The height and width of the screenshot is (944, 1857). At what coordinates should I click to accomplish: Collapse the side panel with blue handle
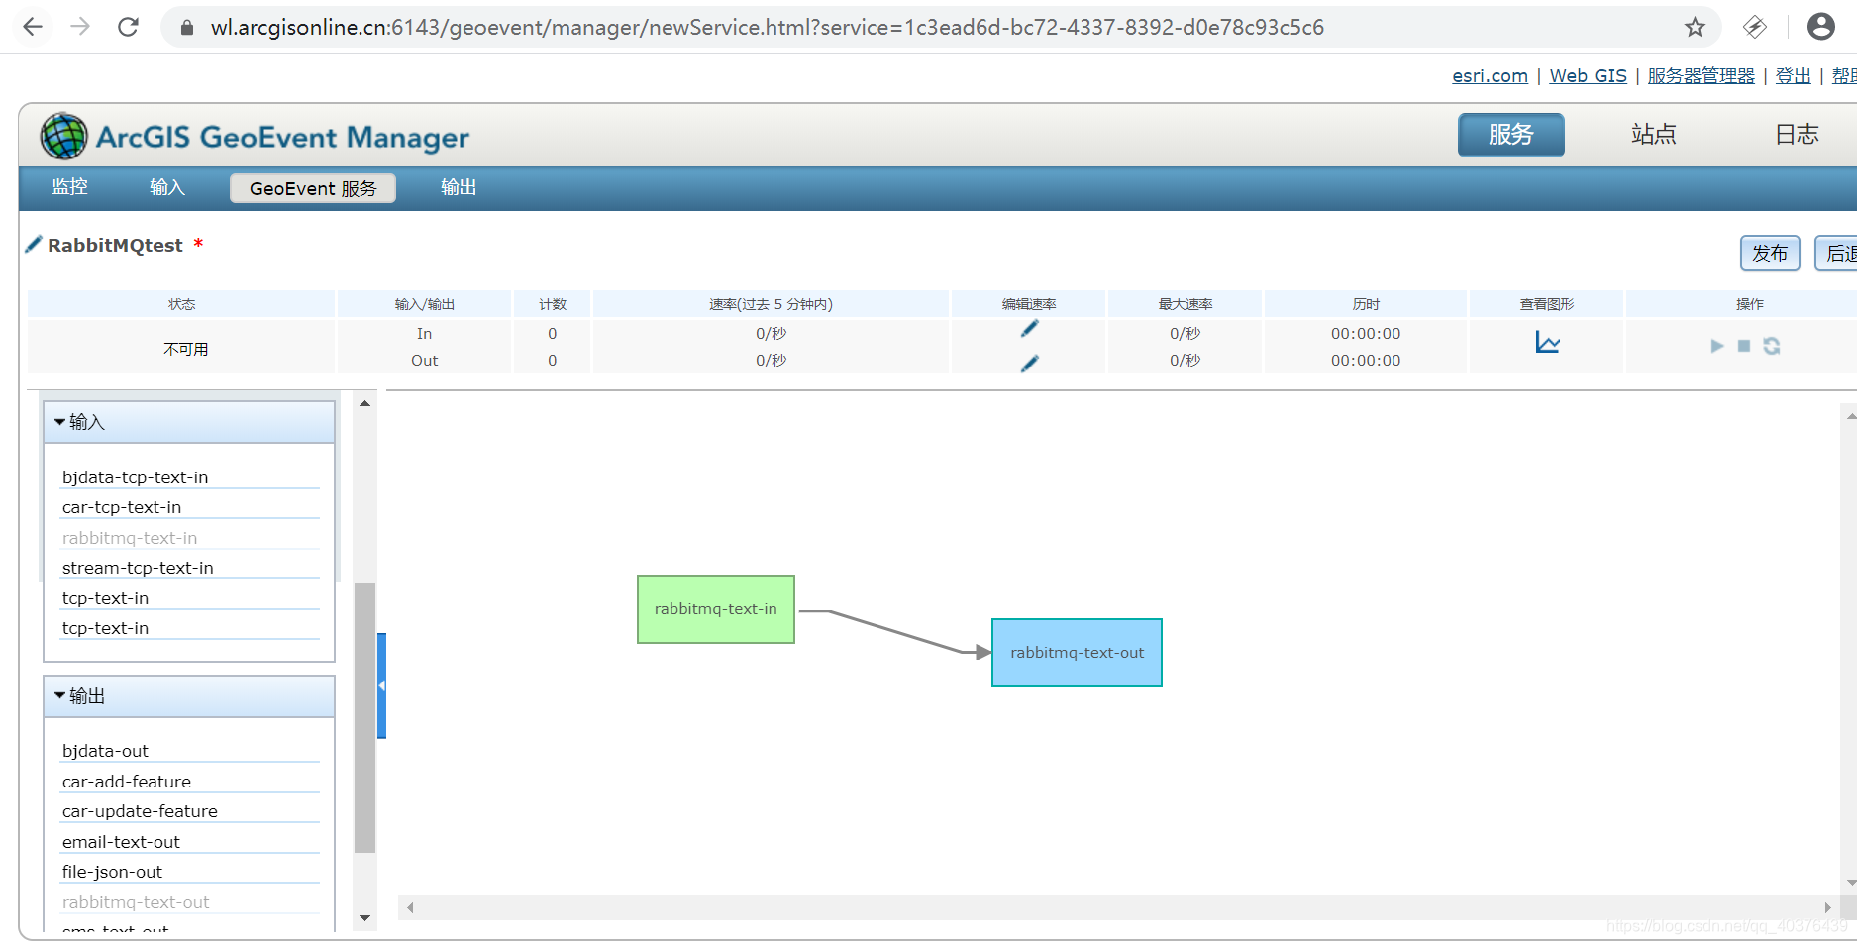tap(381, 685)
